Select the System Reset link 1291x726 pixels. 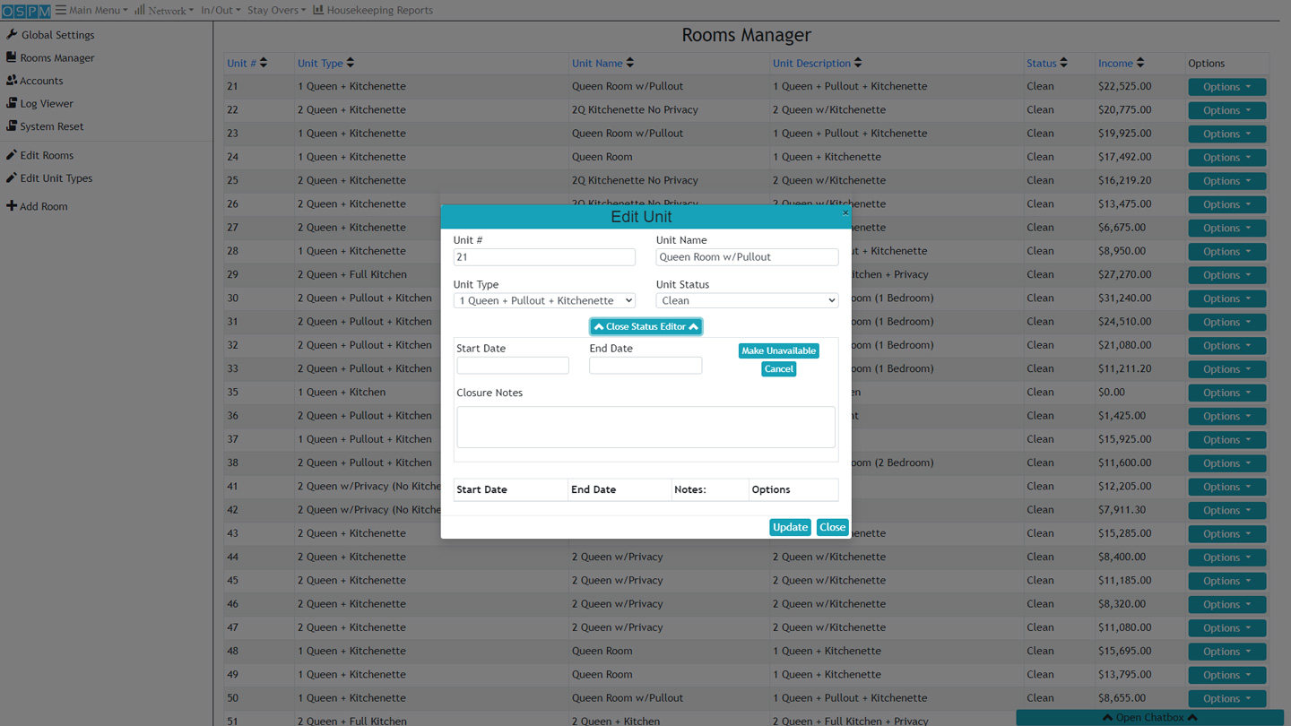[x=51, y=126]
